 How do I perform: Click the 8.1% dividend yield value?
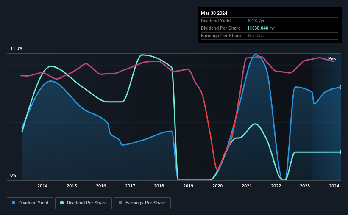coord(253,21)
